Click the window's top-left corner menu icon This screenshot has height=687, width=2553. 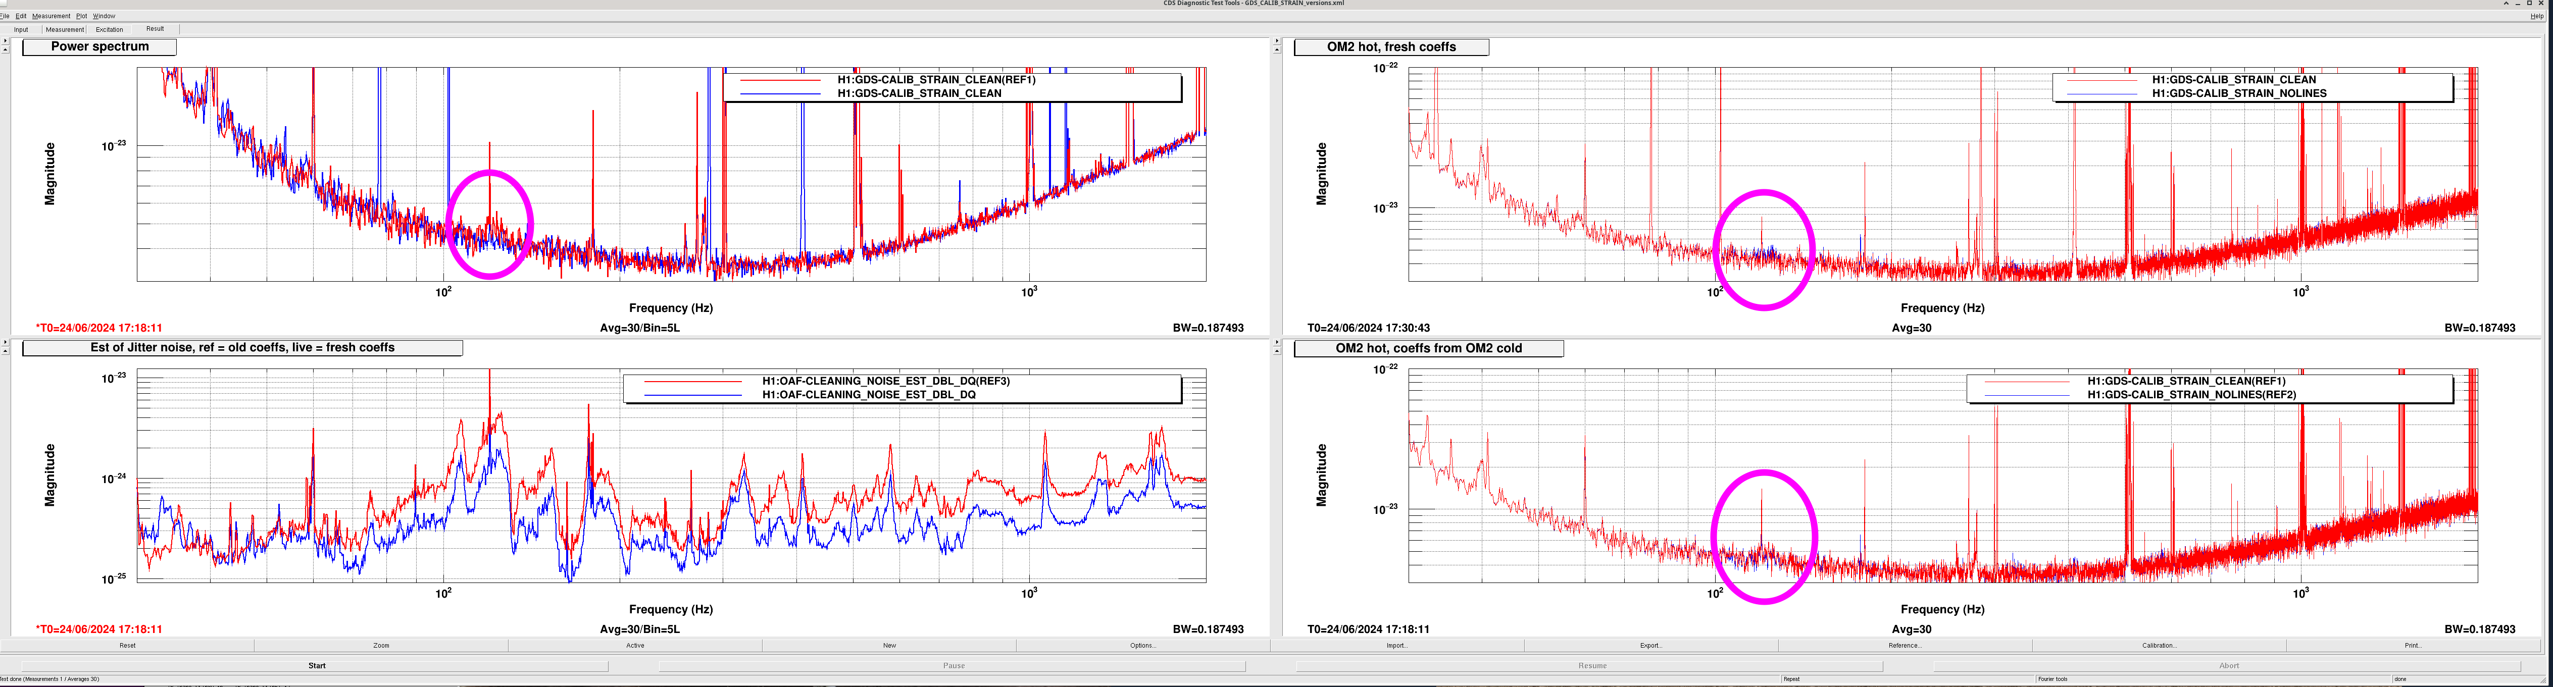3,3
